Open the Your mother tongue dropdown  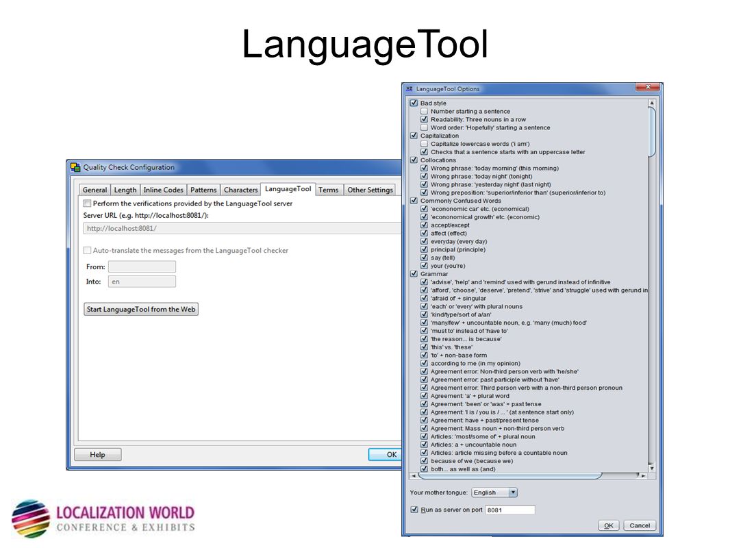(494, 493)
